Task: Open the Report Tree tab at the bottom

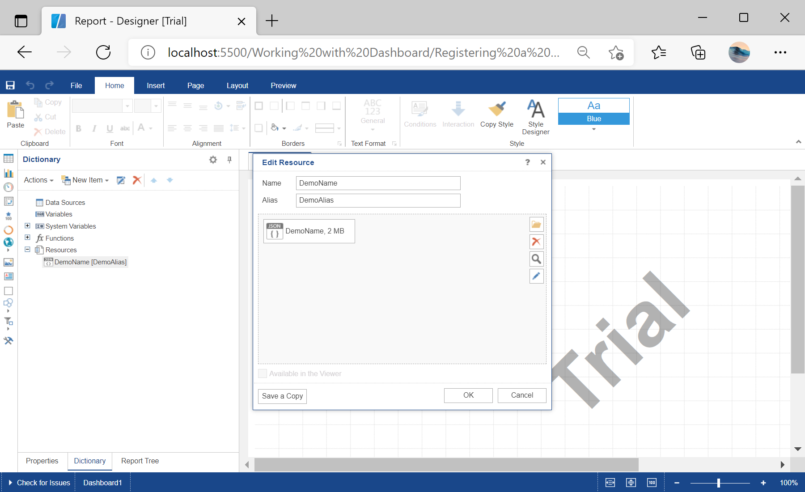Action: coord(140,461)
